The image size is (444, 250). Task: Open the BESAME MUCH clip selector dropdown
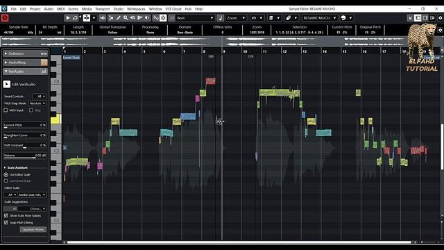tap(320, 18)
